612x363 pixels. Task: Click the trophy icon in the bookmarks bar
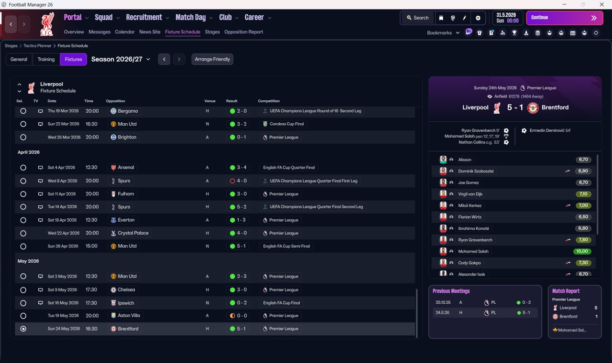pyautogui.click(x=514, y=33)
